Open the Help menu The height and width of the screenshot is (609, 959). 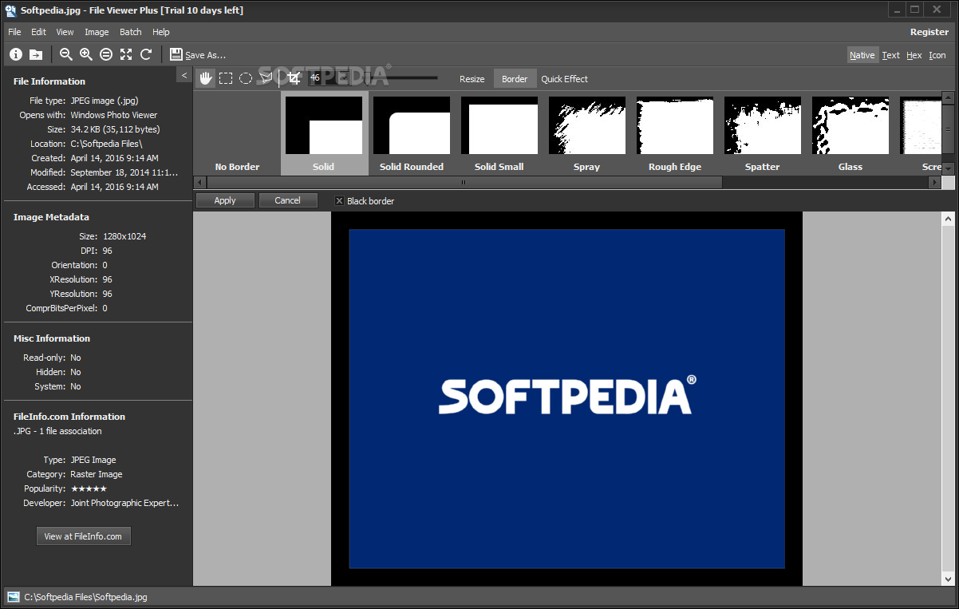point(161,32)
